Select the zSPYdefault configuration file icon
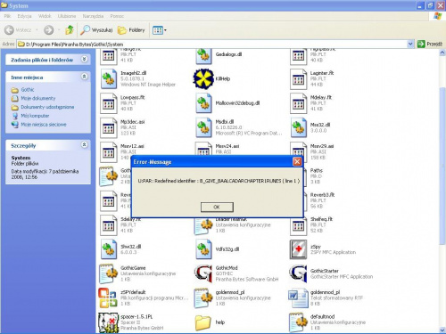 108,297
